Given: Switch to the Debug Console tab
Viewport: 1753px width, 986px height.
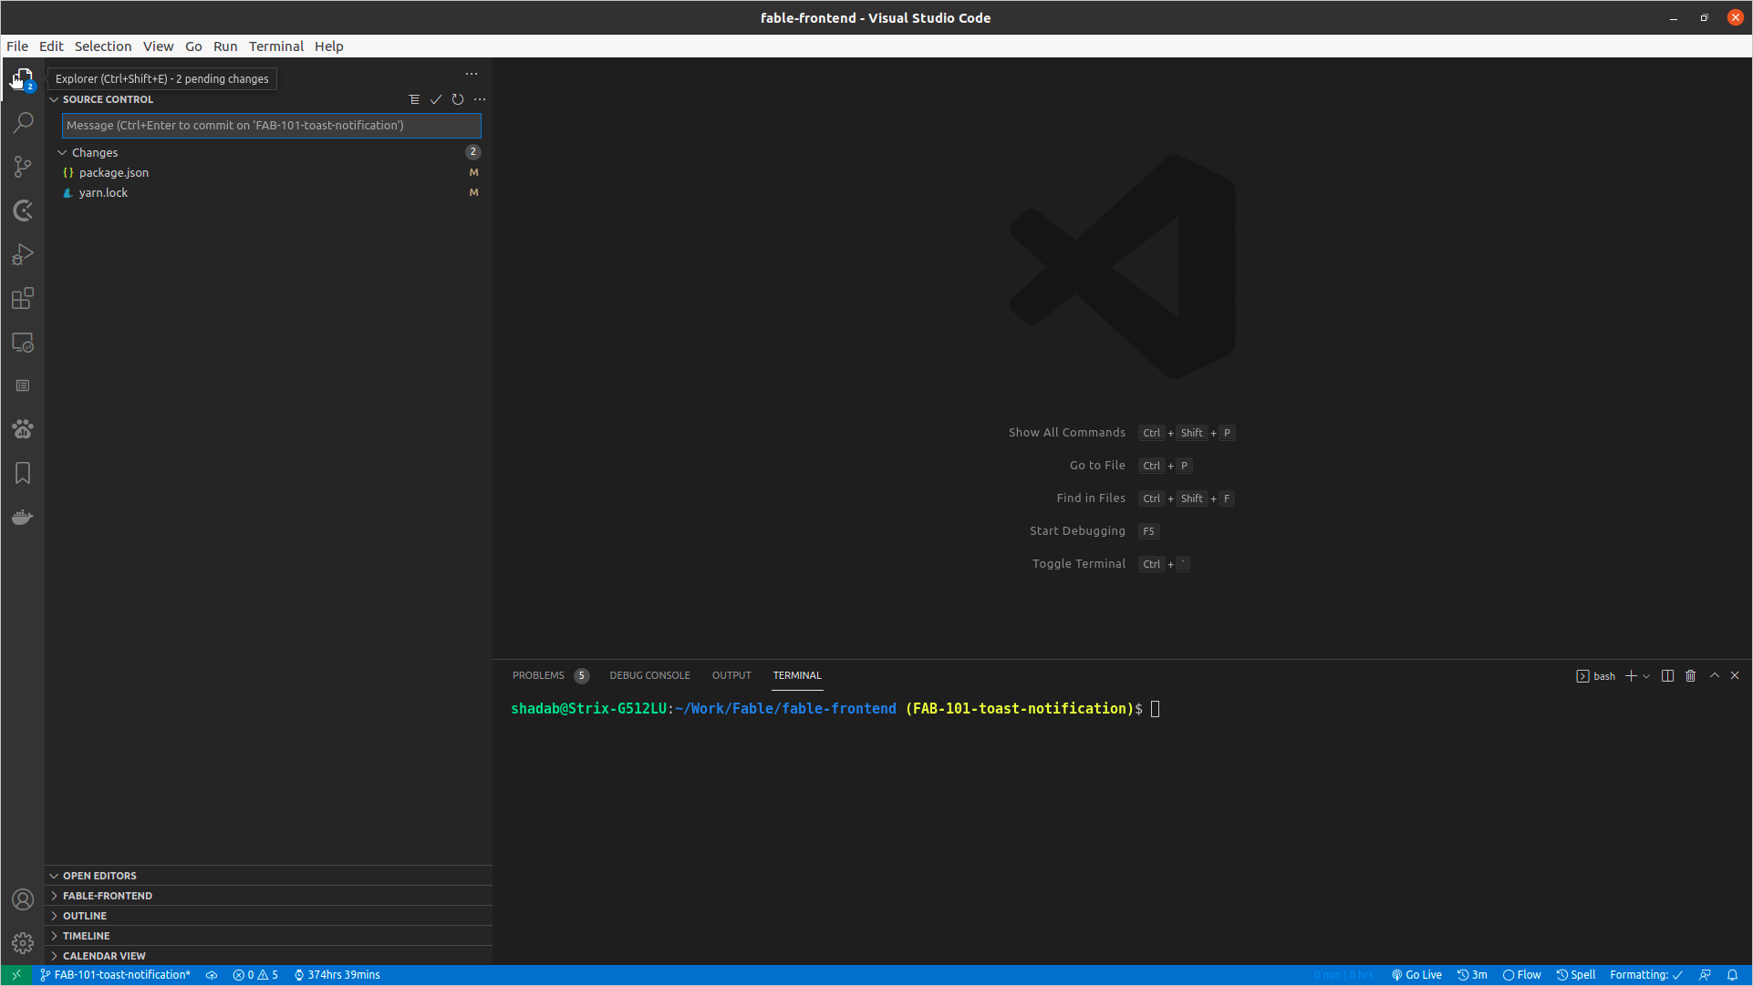Looking at the screenshot, I should click(x=649, y=675).
